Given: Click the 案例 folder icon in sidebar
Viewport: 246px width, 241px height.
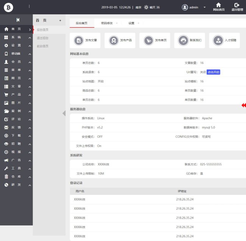Looking at the screenshot, I should (6, 111).
